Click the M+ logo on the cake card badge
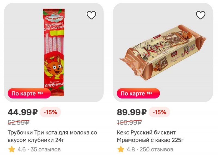 150,93
